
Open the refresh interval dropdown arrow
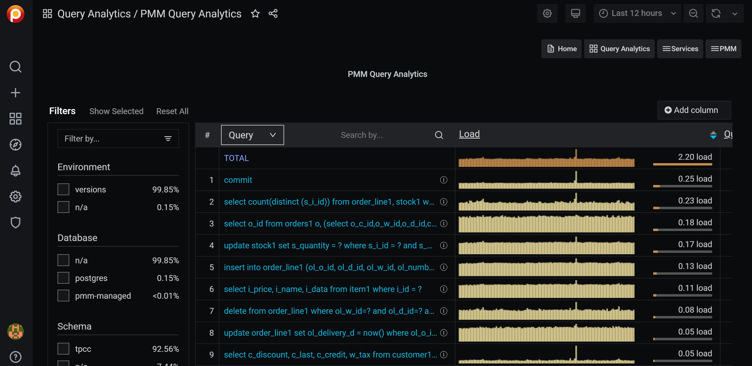click(735, 13)
